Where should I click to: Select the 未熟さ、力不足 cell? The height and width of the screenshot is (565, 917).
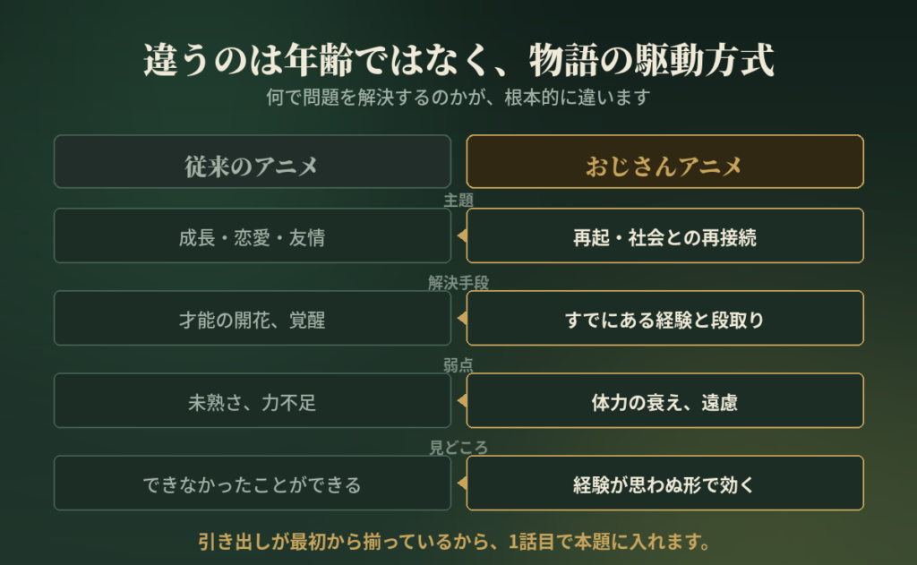click(x=252, y=400)
